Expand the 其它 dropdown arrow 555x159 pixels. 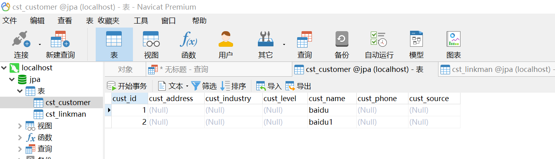pyautogui.click(x=284, y=44)
